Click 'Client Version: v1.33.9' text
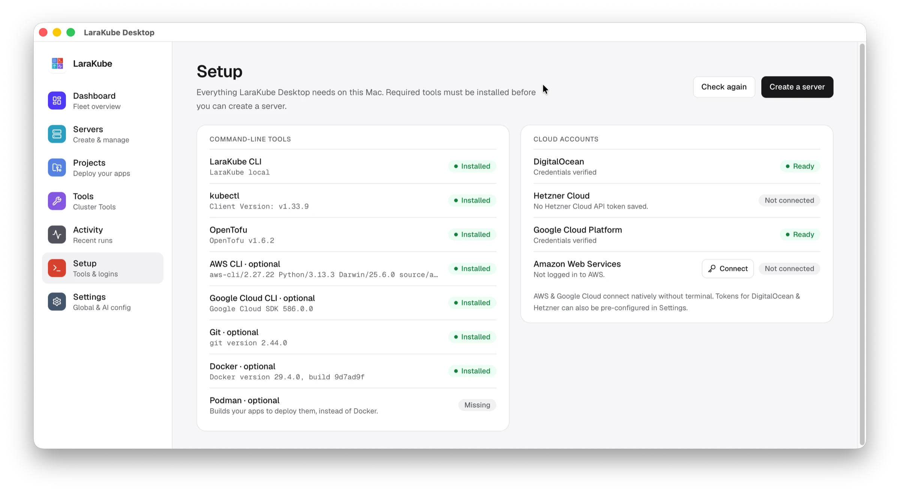Image resolution: width=900 pixels, height=493 pixels. [x=259, y=207]
